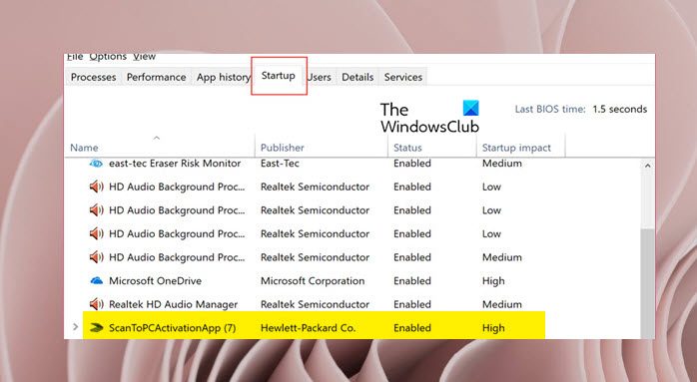The width and height of the screenshot is (697, 382).
Task: Sort by the Publisher column header
Action: [321, 147]
